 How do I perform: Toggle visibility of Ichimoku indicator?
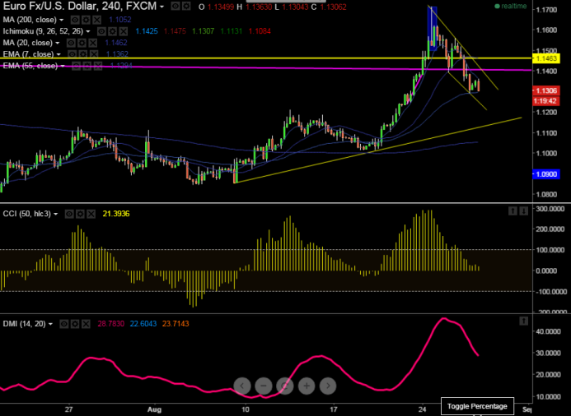click(101, 31)
